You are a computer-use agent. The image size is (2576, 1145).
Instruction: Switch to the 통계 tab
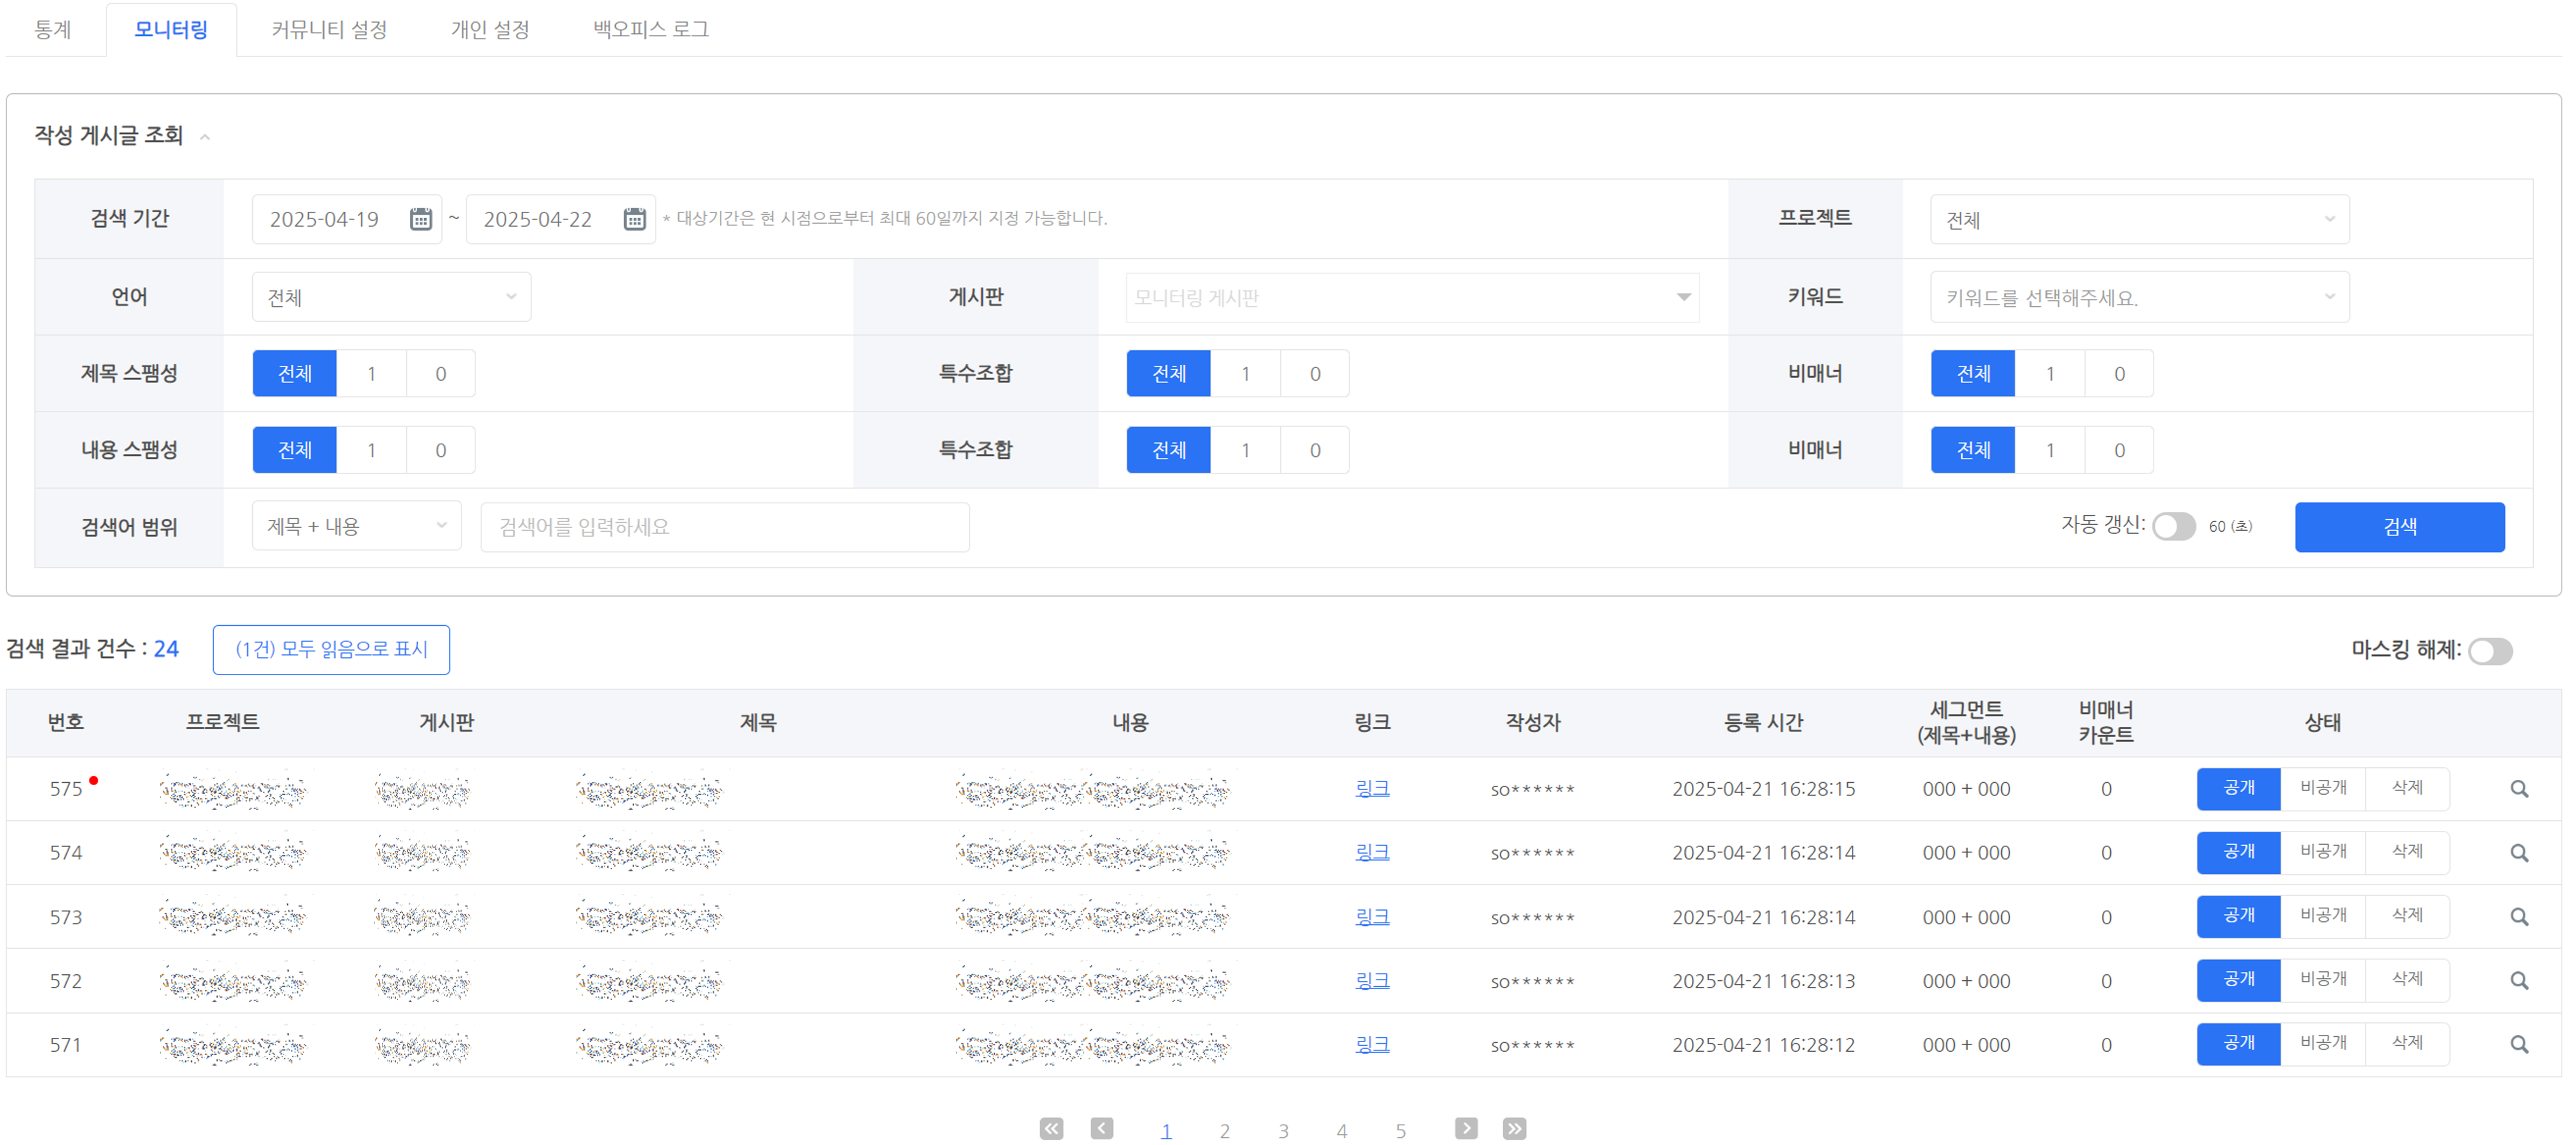click(53, 29)
